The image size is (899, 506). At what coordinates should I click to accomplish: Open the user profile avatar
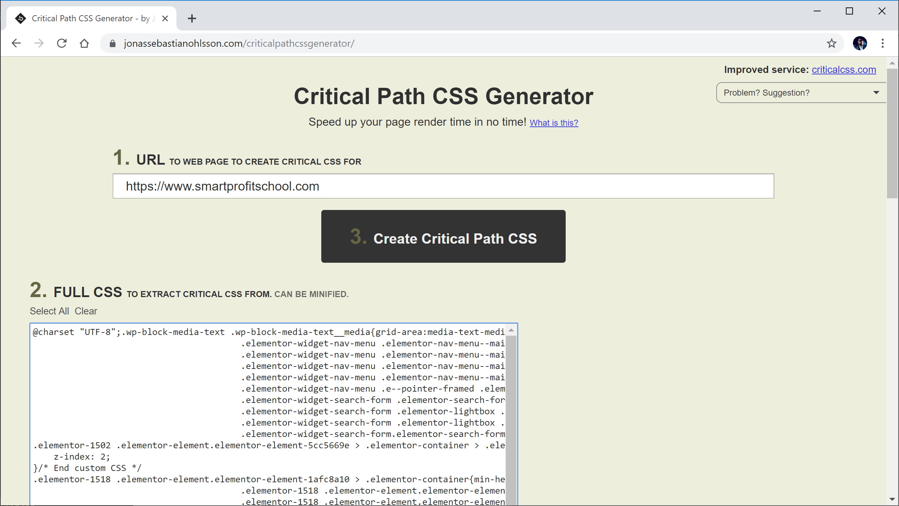(860, 43)
